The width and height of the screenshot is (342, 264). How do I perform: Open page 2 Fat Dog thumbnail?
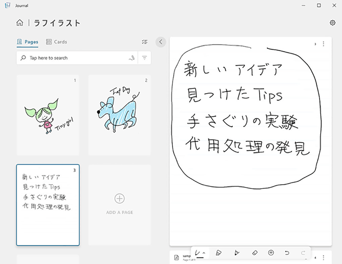pos(120,115)
